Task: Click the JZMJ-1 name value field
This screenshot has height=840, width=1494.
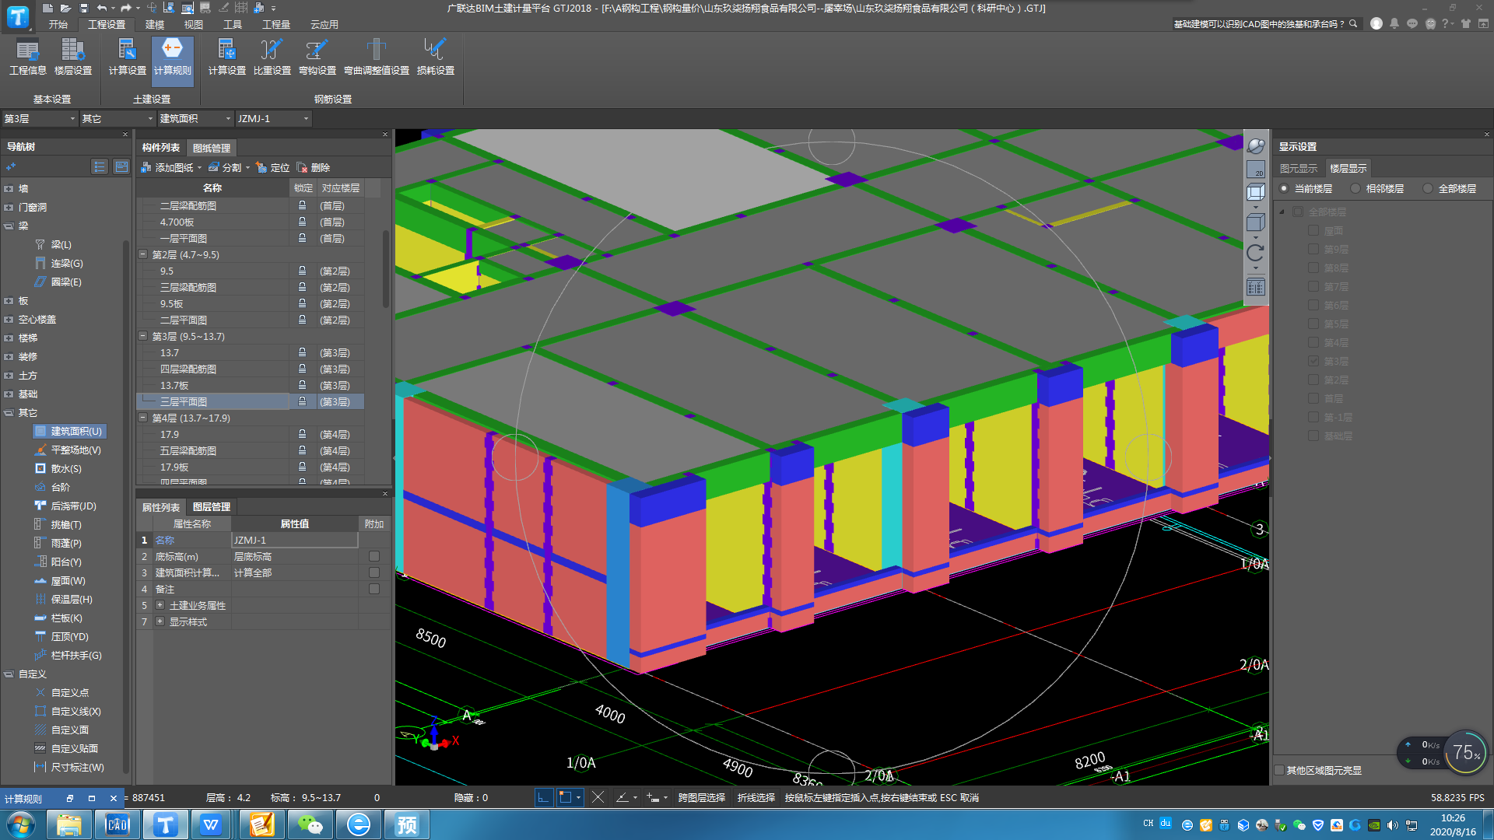Action: point(294,540)
